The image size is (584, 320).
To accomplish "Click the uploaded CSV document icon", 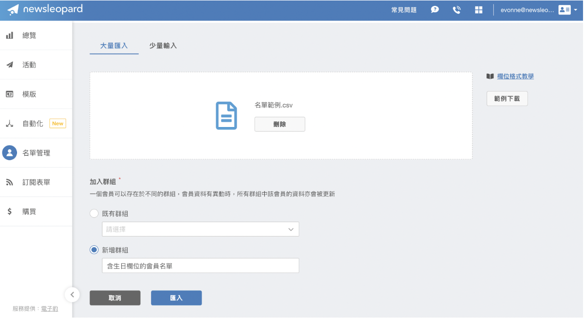I will point(227,116).
